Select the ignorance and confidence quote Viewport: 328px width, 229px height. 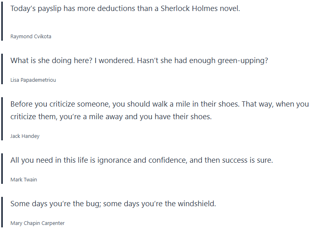coord(141,160)
